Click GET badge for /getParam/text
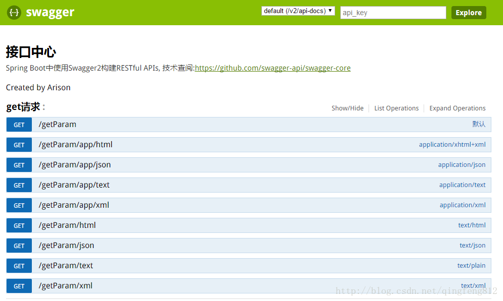The height and width of the screenshot is (301, 503). (19, 266)
